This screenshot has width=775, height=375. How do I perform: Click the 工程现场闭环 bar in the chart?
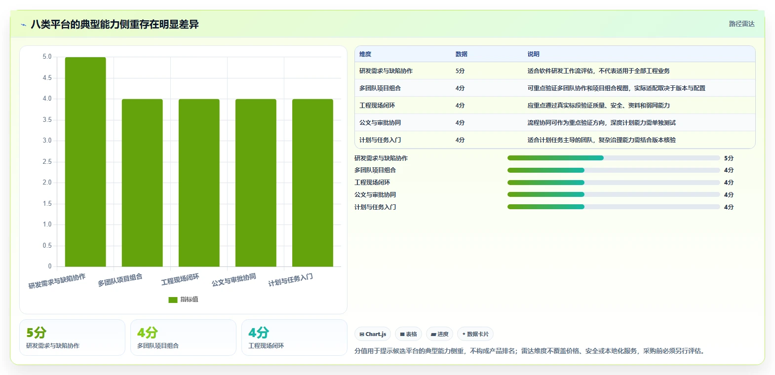[x=199, y=183]
